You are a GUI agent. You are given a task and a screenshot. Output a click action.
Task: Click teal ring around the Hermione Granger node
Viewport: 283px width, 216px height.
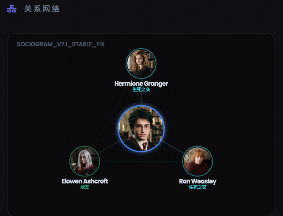coord(141,49)
